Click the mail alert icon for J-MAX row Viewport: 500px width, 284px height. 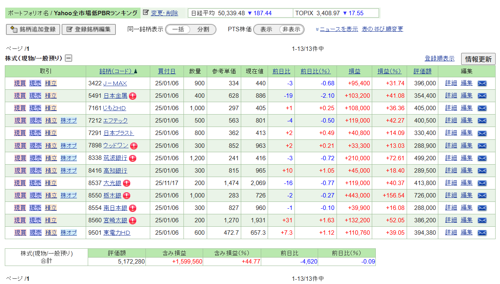point(482,83)
